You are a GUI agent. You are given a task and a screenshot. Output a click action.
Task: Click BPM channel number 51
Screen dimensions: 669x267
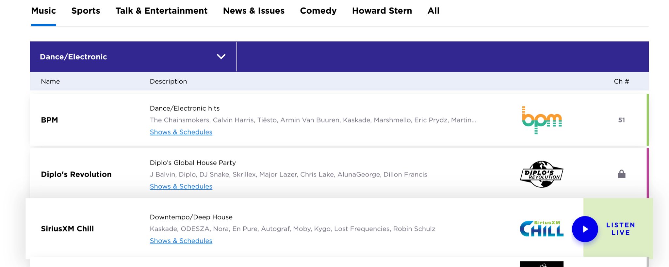tap(621, 120)
